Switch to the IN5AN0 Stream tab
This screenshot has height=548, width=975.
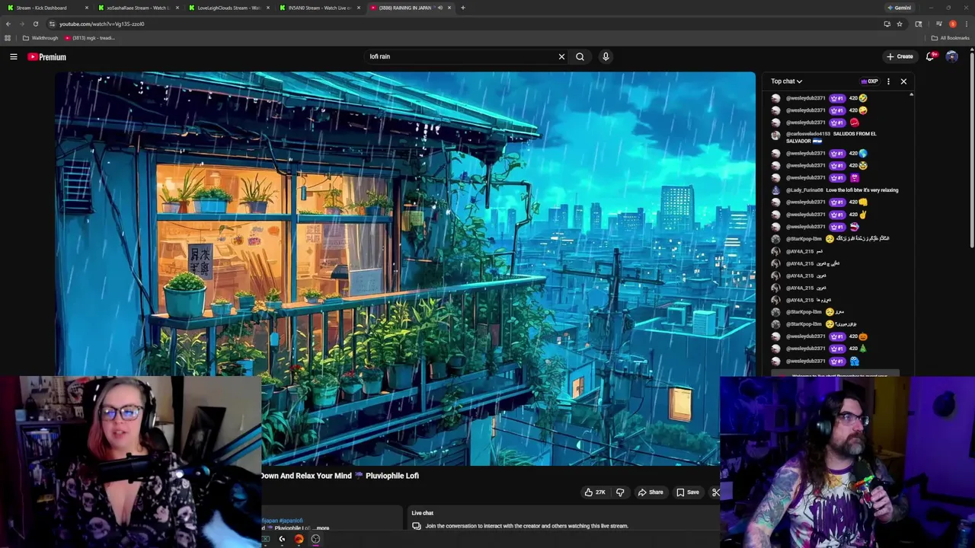click(x=320, y=8)
